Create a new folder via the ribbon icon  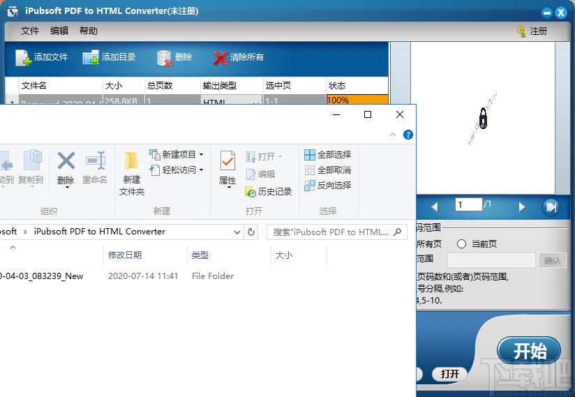(131, 161)
